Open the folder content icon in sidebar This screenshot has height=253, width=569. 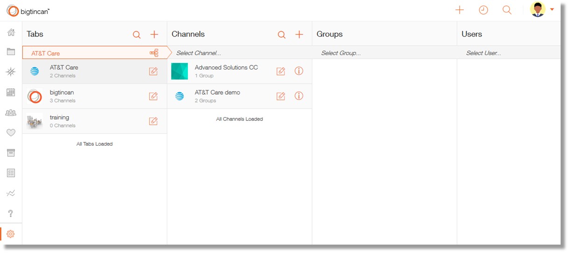11,52
